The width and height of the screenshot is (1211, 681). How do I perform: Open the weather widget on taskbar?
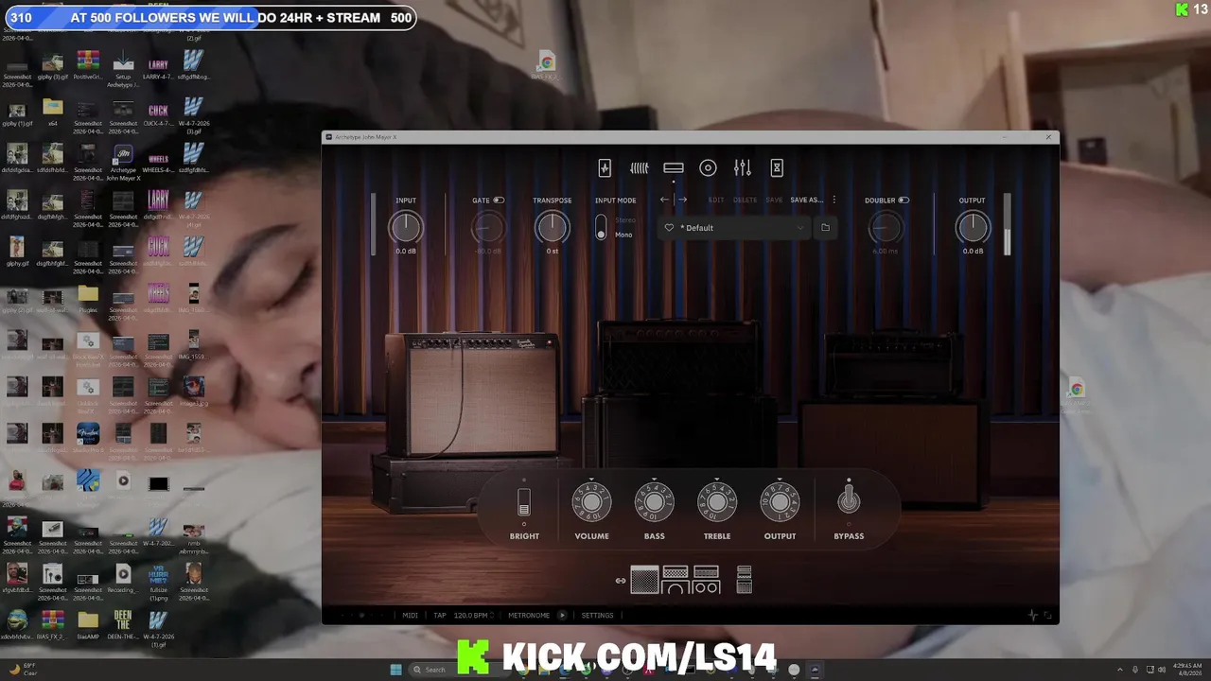[23, 670]
